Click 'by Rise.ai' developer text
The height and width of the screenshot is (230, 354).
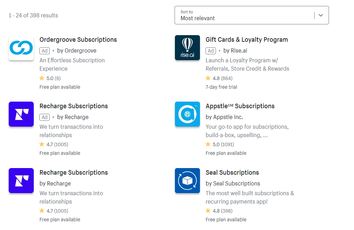(235, 50)
